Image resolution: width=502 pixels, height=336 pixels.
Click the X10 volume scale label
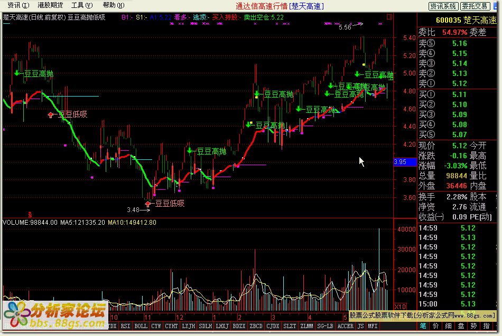tap(400, 306)
